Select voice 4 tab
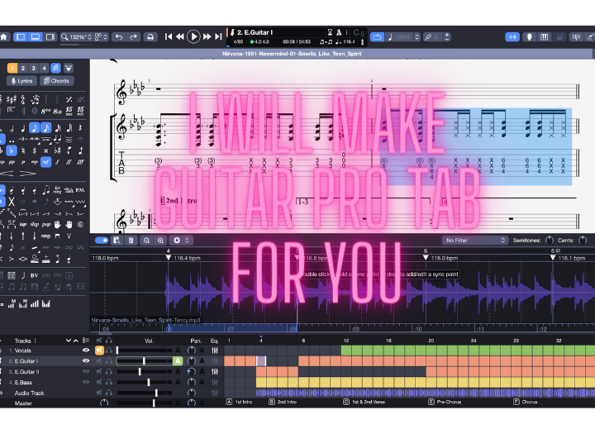The height and width of the screenshot is (434, 595). [x=44, y=68]
